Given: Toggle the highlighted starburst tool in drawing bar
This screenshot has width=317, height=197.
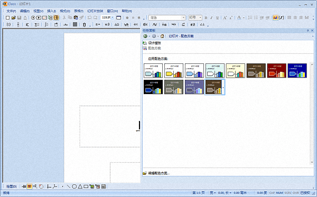Looking at the screenshot, I should tap(30, 186).
